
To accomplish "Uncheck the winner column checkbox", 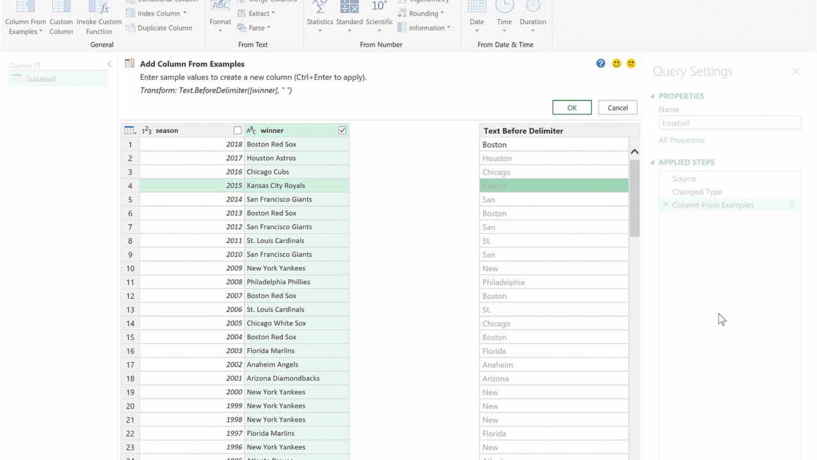I will 342,130.
